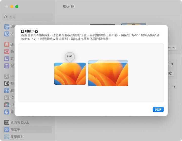Open the add display plus dropdown
Screen dimensions: 182x141
pyautogui.click(x=172, y=48)
